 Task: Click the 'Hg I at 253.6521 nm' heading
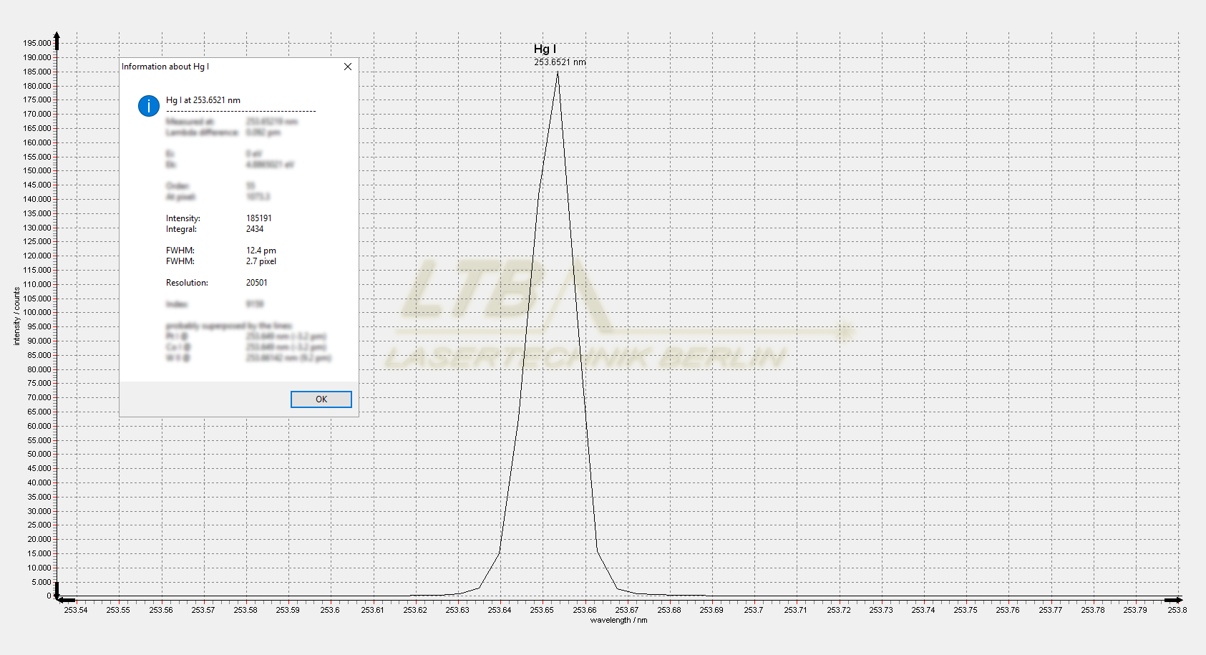[x=203, y=100]
